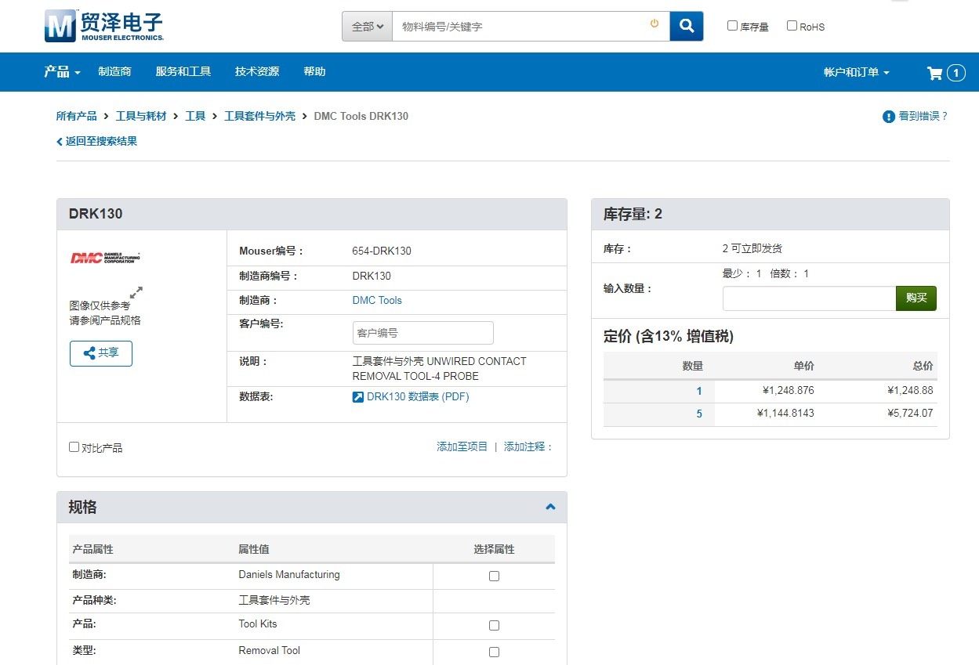Toggle the RoHS checkbox
The image size is (979, 665).
coord(792,26)
